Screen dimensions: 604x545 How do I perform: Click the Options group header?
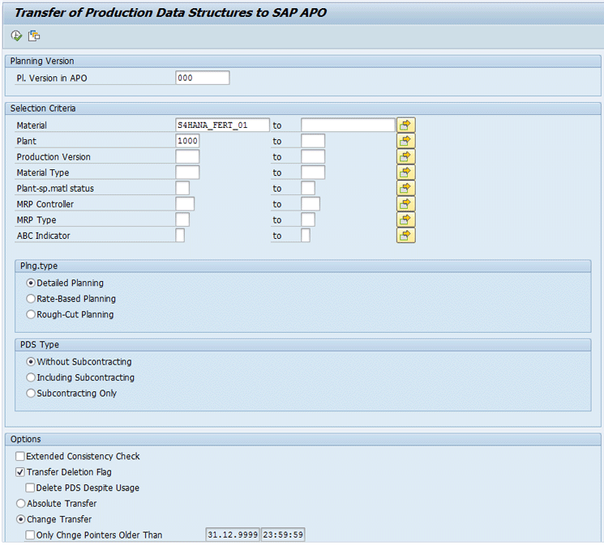pos(302,439)
